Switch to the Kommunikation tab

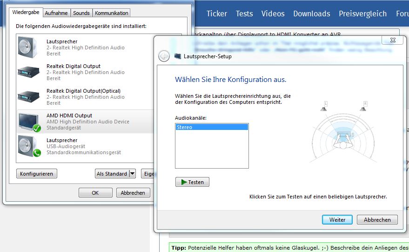[x=111, y=13]
